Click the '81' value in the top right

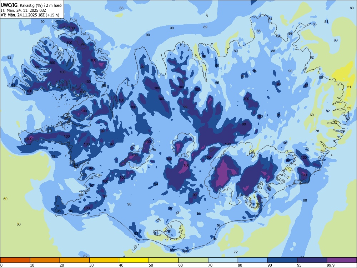327,22
